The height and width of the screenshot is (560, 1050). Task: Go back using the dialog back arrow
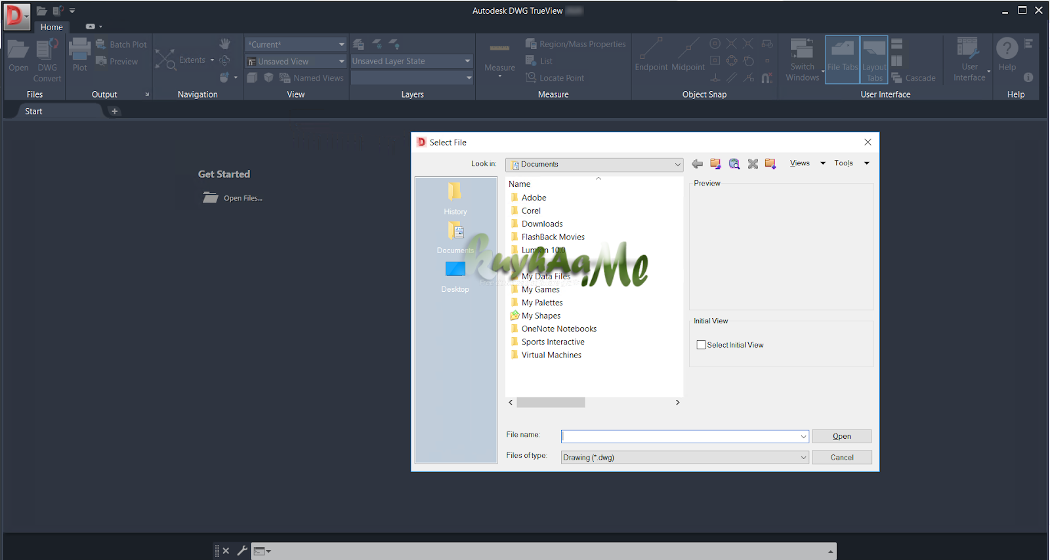(697, 164)
